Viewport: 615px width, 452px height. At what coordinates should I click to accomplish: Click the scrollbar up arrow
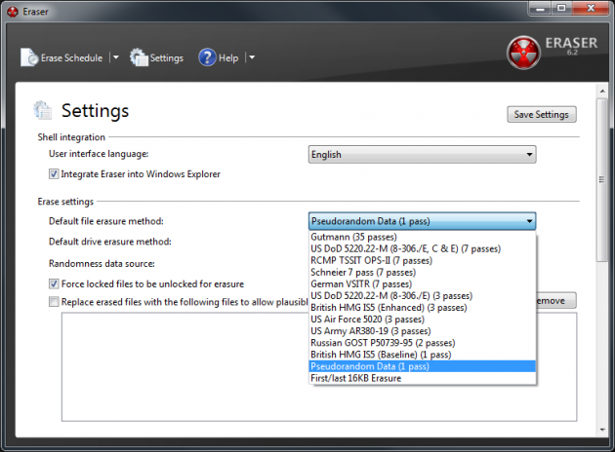point(602,92)
